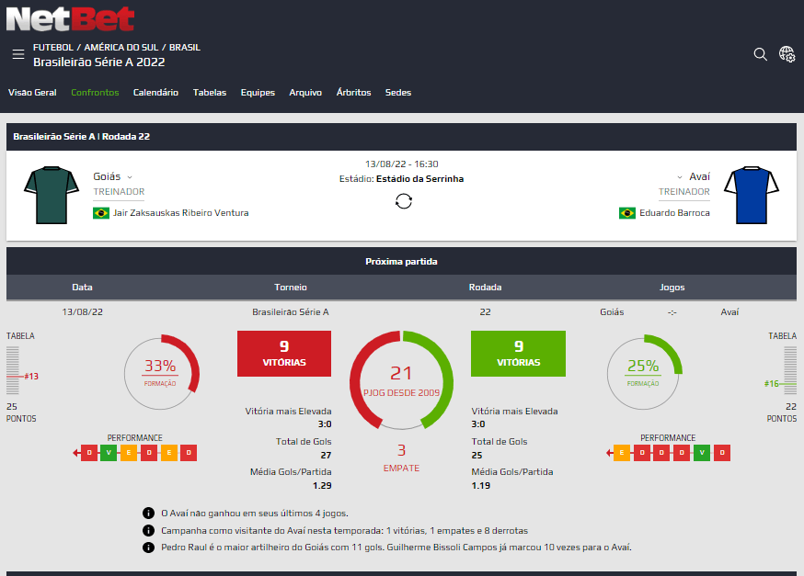The image size is (804, 576).
Task: Click the search magnifier icon
Action: (760, 54)
